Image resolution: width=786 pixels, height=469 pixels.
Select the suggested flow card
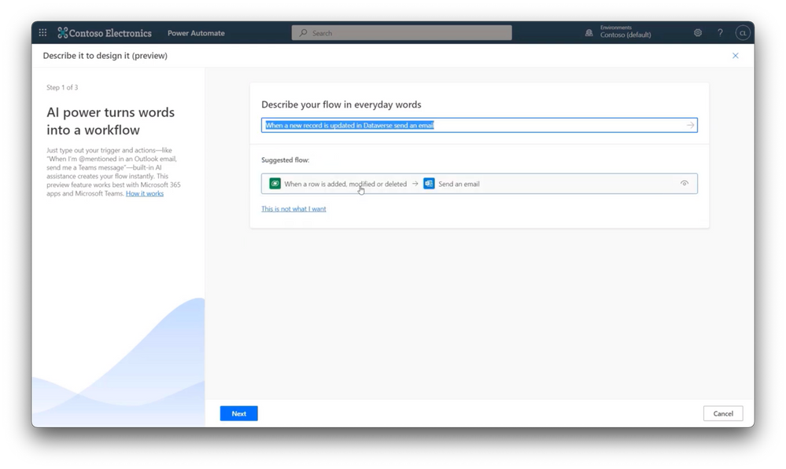coord(479,184)
